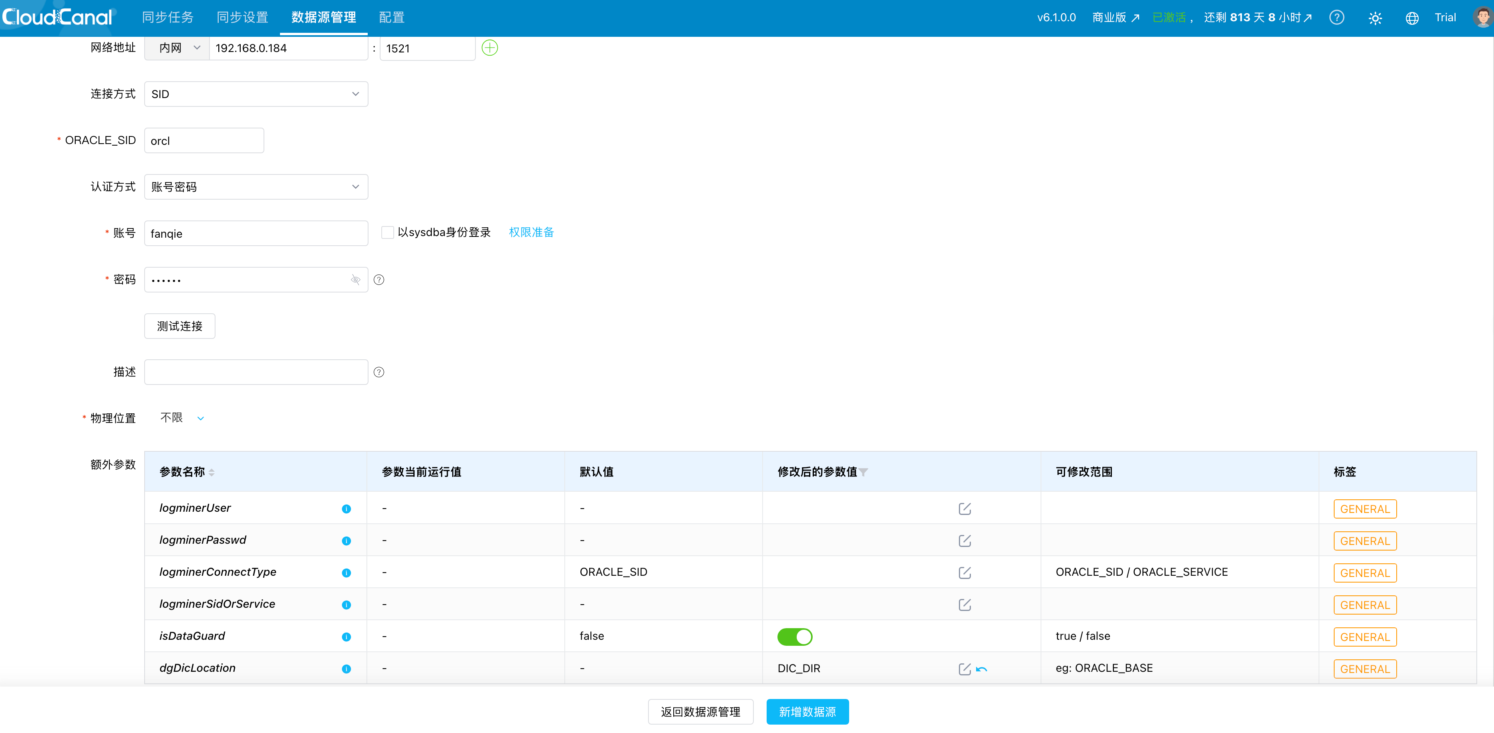Turn off the isDataGuard switch
This screenshot has height=733, width=1494.
pyautogui.click(x=795, y=636)
